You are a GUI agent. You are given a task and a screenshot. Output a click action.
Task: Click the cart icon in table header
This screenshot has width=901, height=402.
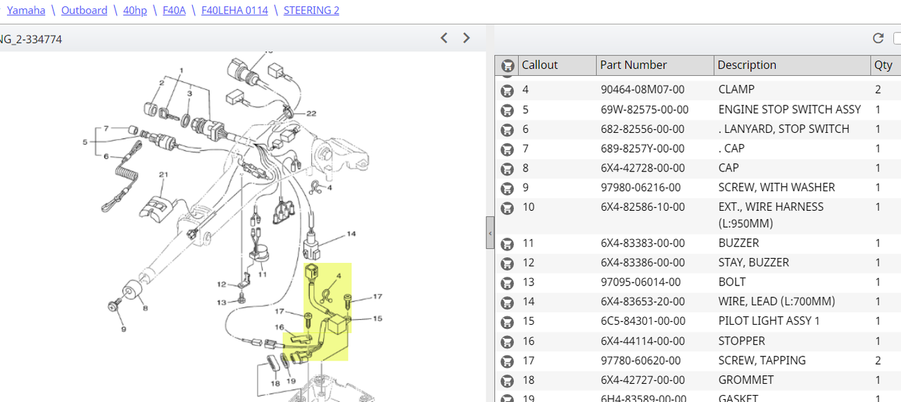[x=507, y=65]
